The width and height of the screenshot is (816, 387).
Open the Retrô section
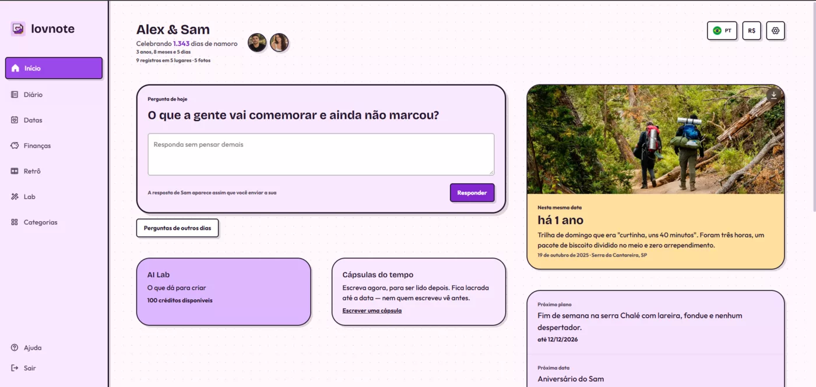(x=54, y=171)
